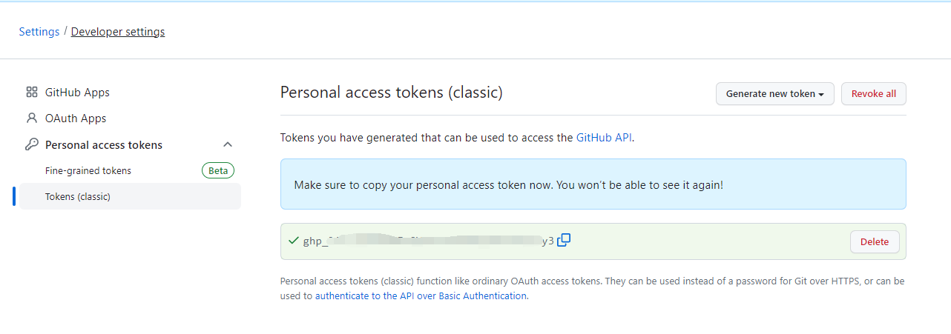Delete the newly generated token
Viewport: 951px width, 334px height.
click(874, 241)
